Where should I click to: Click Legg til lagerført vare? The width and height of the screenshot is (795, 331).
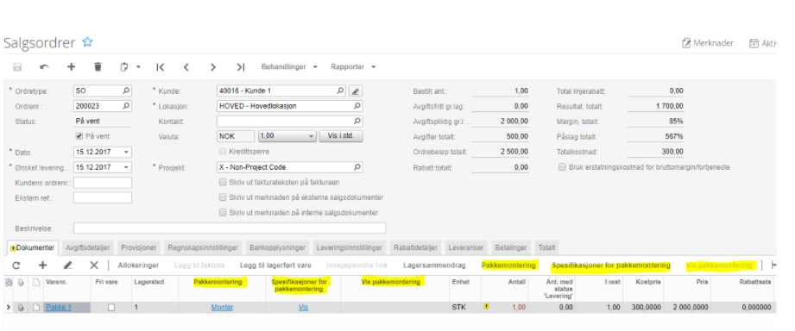(x=275, y=265)
